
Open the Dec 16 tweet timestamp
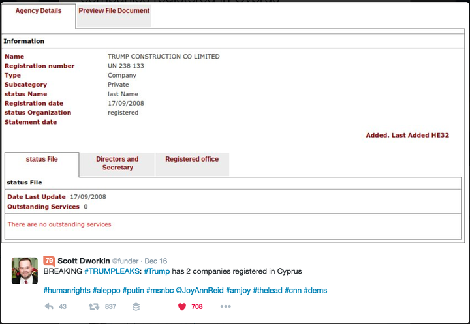click(x=156, y=261)
